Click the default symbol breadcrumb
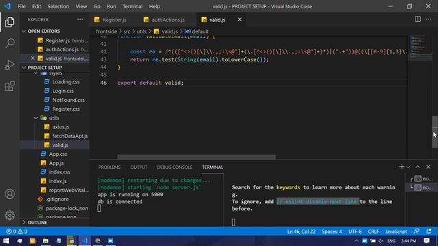Screen dimensions: 438x246 (x=196, y=31)
